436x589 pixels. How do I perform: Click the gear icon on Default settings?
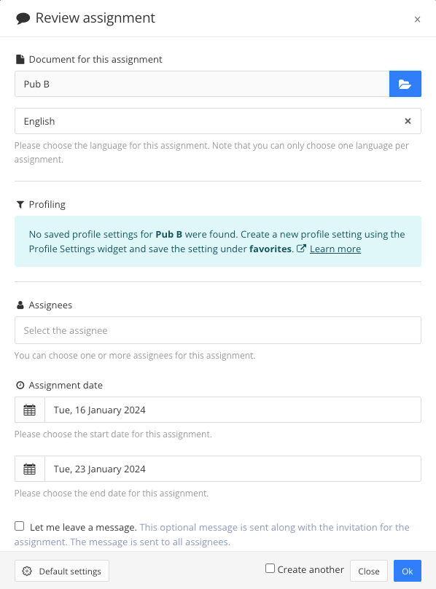[27, 571]
